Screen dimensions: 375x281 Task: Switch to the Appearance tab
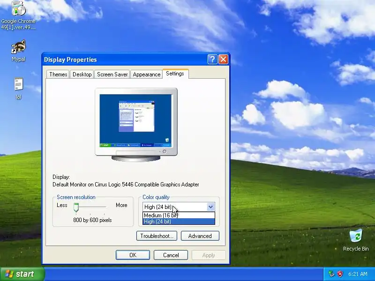click(147, 74)
